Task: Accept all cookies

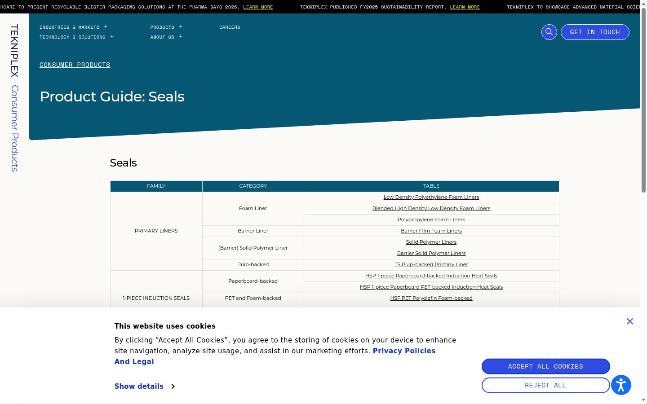Action: click(x=546, y=366)
